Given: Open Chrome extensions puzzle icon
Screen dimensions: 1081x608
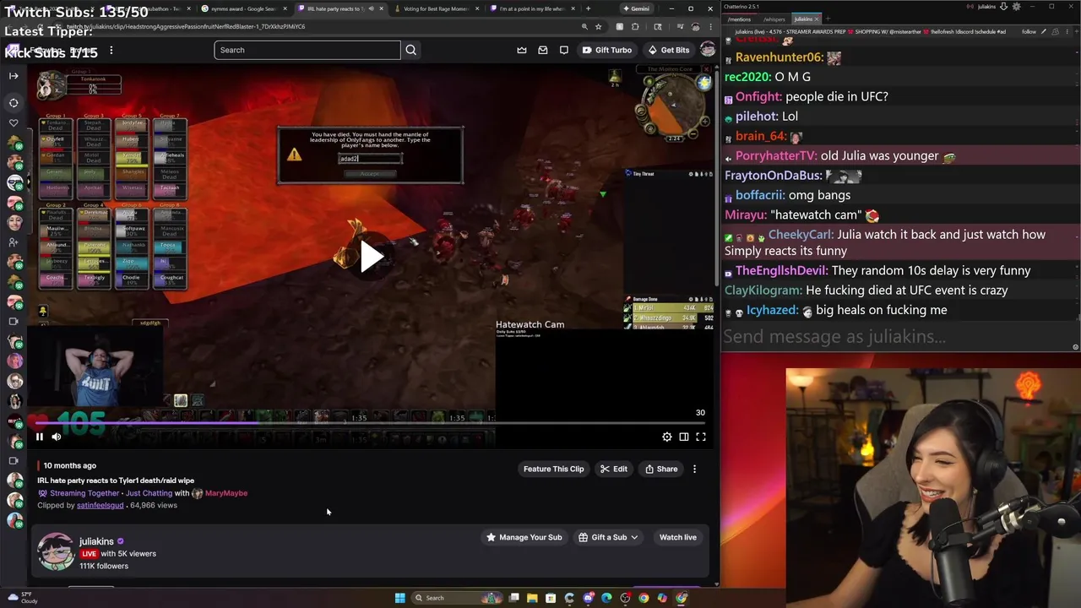Looking at the screenshot, I should [635, 26].
